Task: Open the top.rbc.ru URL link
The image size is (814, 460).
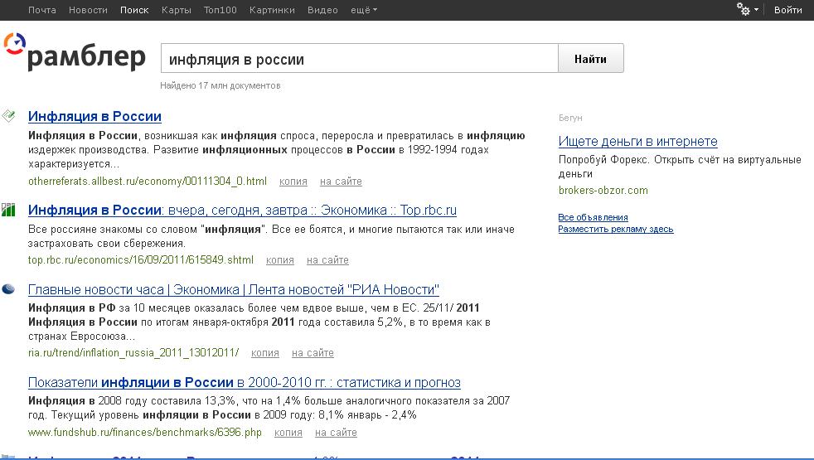Action: pos(141,259)
